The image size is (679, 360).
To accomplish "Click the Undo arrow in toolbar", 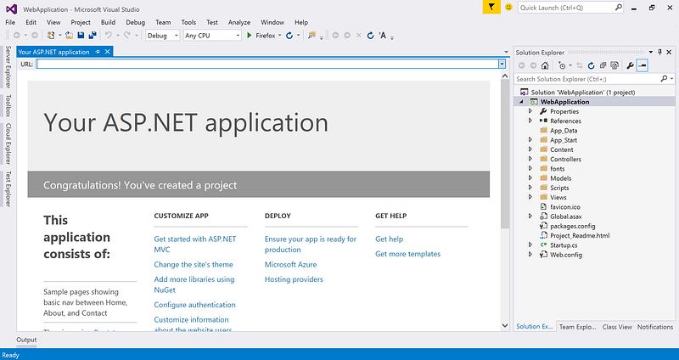I will pos(109,36).
